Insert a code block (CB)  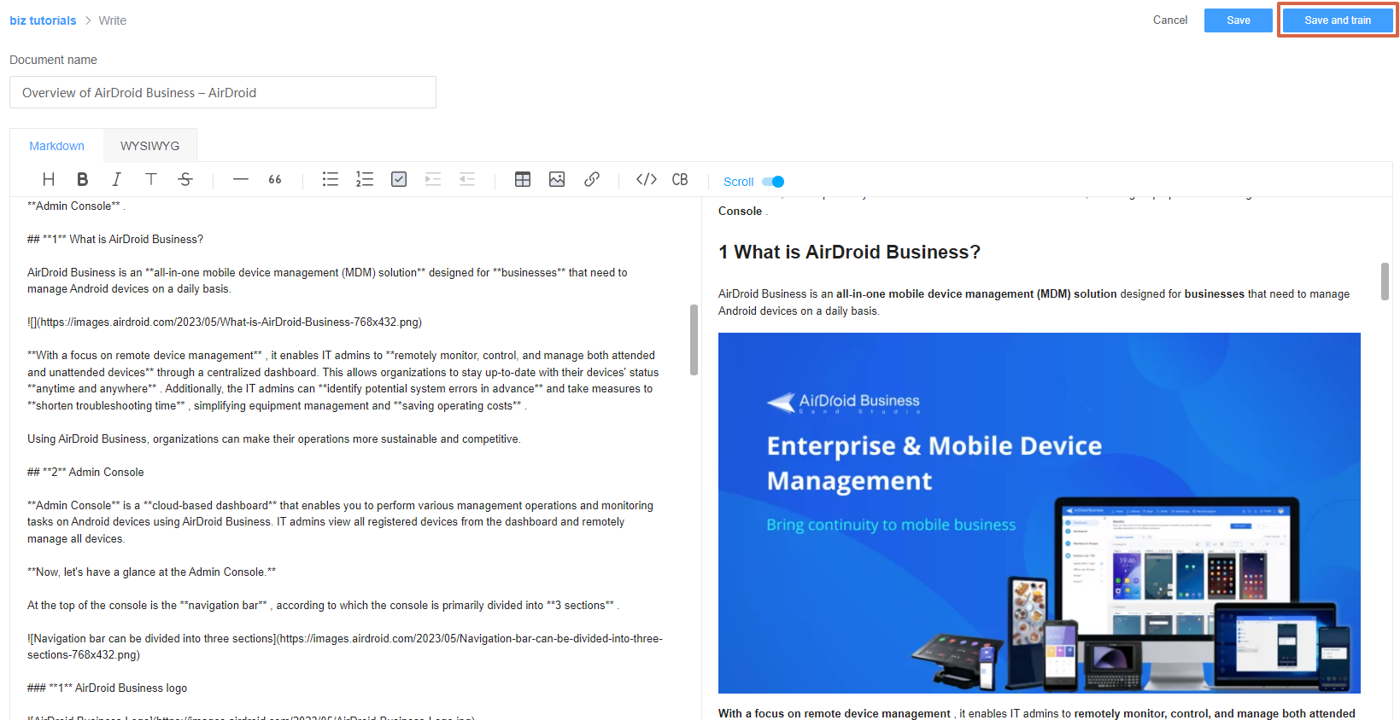[680, 179]
